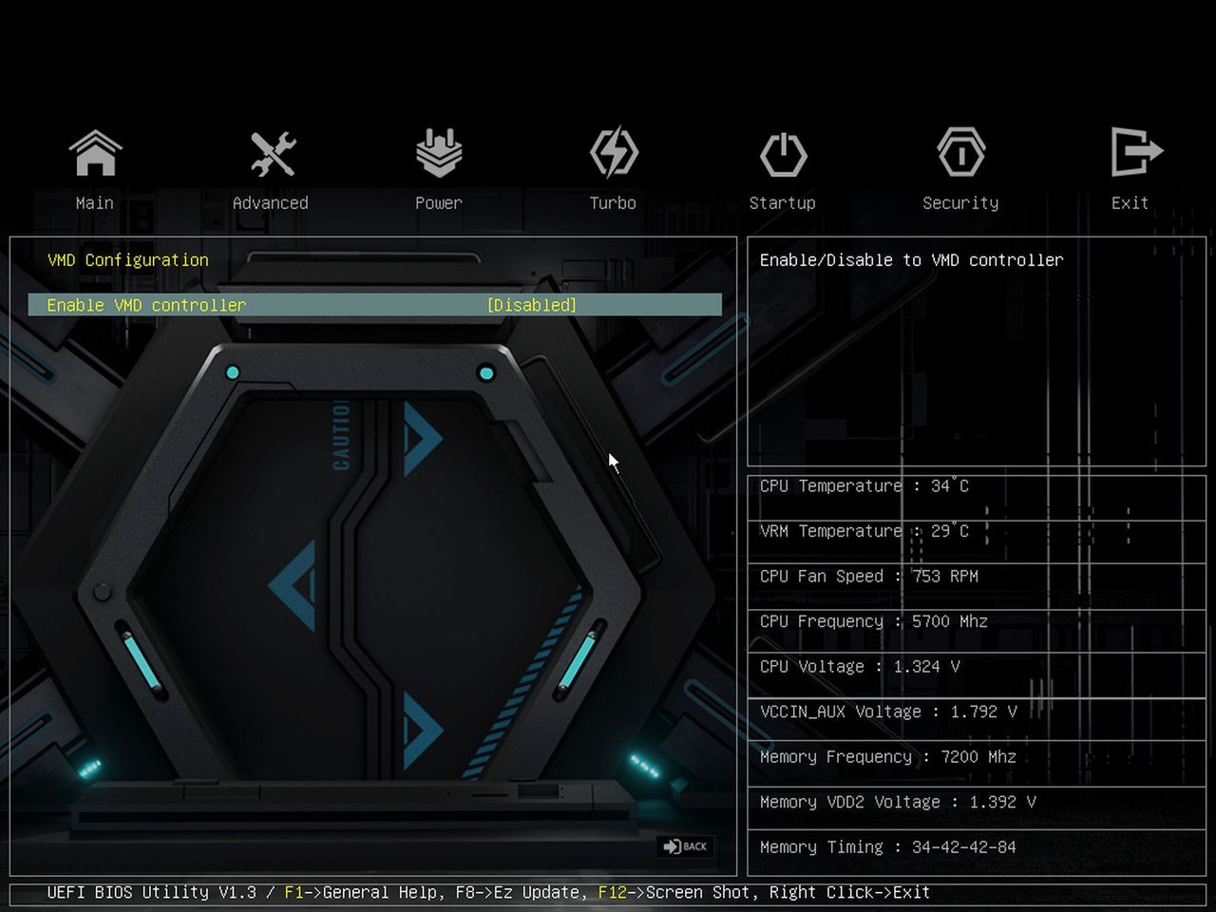Go to the Turbo tab label
This screenshot has height=912, width=1216.
click(x=613, y=203)
